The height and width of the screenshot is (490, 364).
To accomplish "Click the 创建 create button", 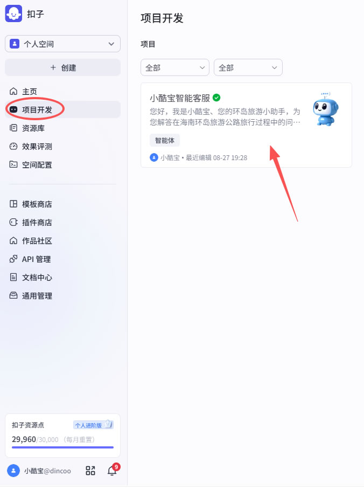I will [x=62, y=67].
